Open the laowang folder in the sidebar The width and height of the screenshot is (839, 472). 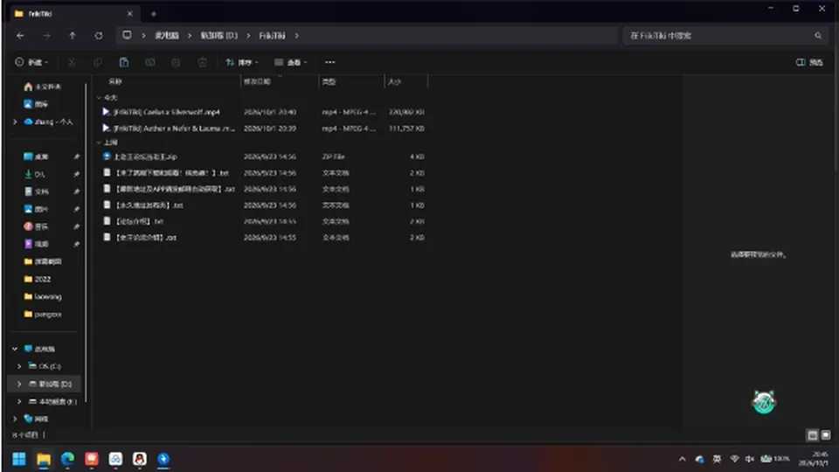(43, 296)
